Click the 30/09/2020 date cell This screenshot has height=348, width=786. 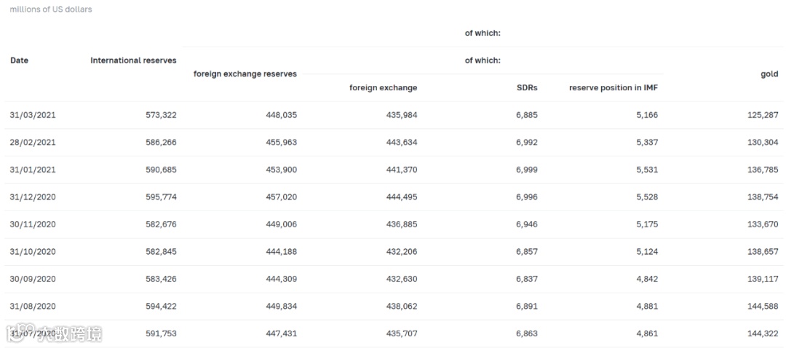click(x=33, y=279)
